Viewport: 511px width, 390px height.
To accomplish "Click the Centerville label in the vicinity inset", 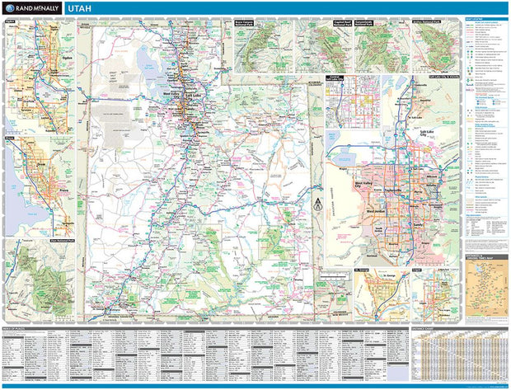I will (421, 86).
